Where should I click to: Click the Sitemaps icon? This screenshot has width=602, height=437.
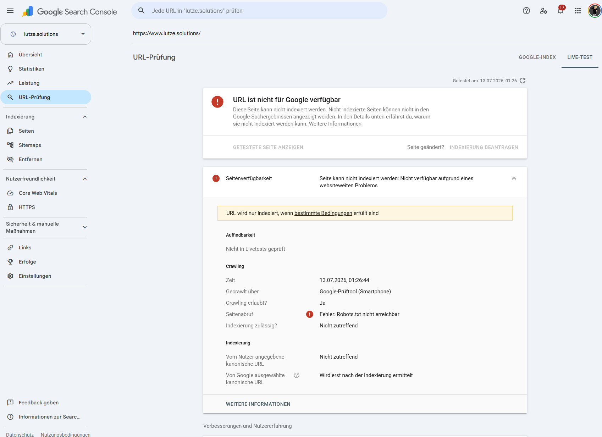10,145
